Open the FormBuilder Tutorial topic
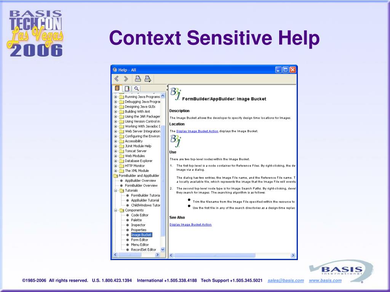 point(145,195)
